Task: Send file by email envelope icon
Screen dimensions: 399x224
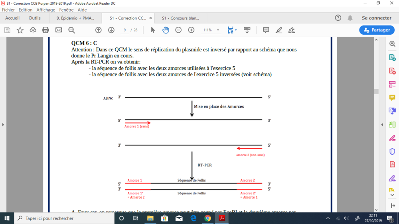Action: pos(59,30)
